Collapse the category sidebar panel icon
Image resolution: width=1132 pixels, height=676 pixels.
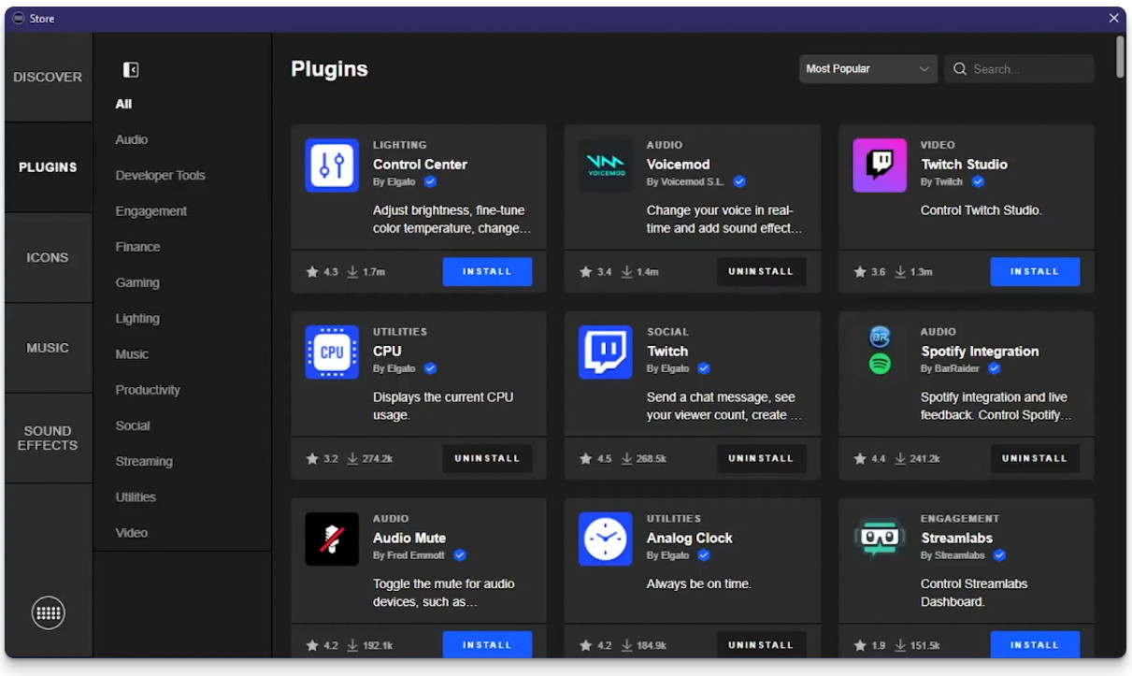coord(131,70)
